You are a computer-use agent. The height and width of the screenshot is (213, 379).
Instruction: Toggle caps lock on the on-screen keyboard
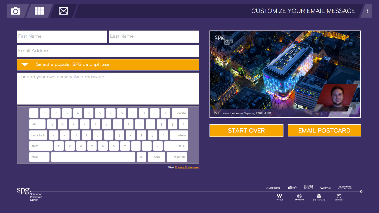tap(38, 135)
